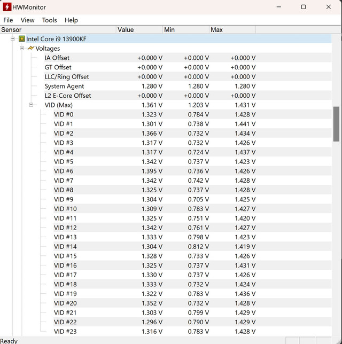Click the 0.812 V minimum of VID #14
The height and width of the screenshot is (344, 342).
click(198, 246)
